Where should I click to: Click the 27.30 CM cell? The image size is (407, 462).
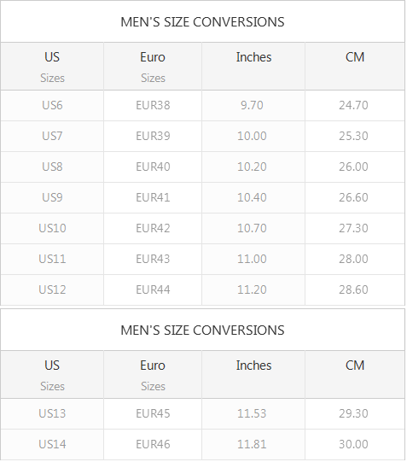click(x=353, y=228)
